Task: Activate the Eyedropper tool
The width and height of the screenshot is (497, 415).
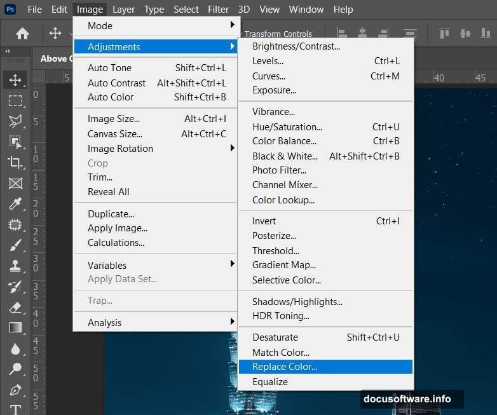Action: tap(15, 203)
